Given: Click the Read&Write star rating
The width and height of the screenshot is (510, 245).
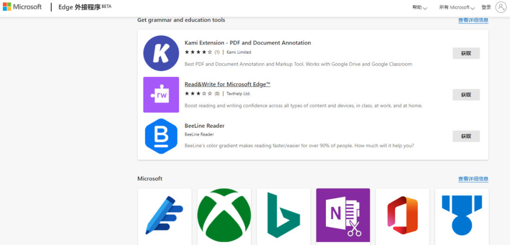Looking at the screenshot, I should pos(198,93).
